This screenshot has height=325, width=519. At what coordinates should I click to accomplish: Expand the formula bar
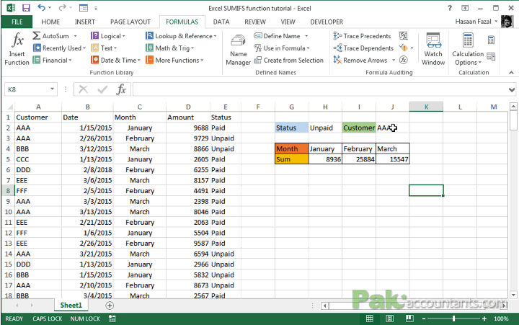512,89
